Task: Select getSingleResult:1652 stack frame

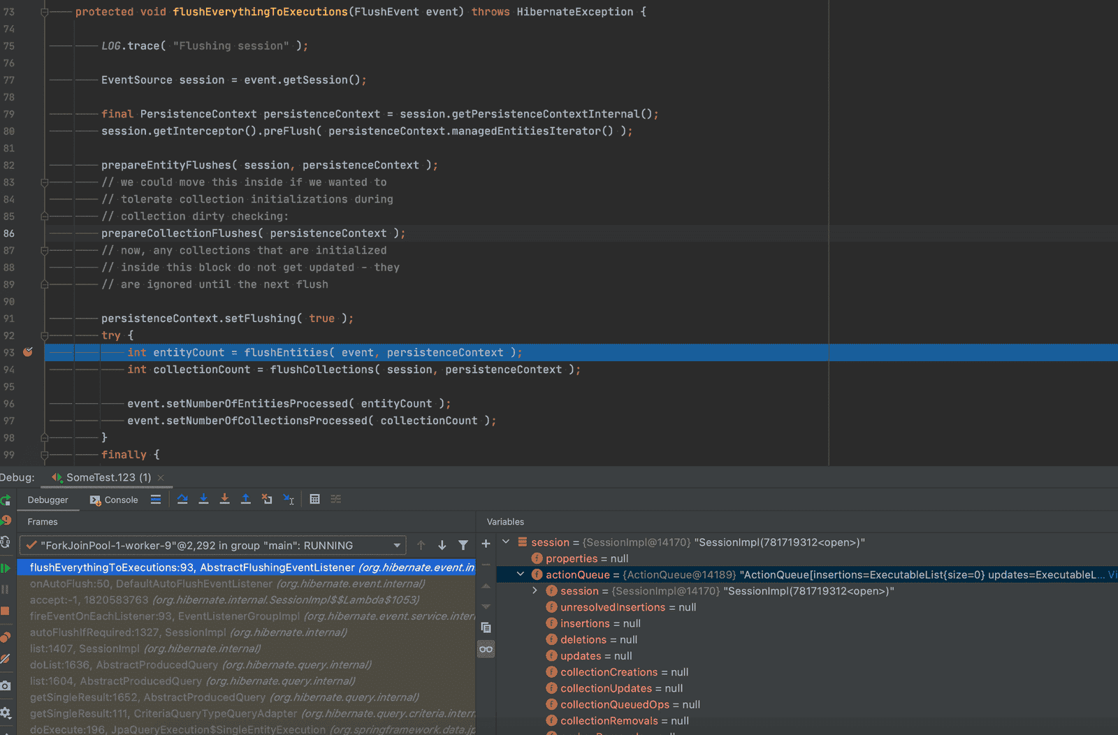Action: tap(247, 697)
